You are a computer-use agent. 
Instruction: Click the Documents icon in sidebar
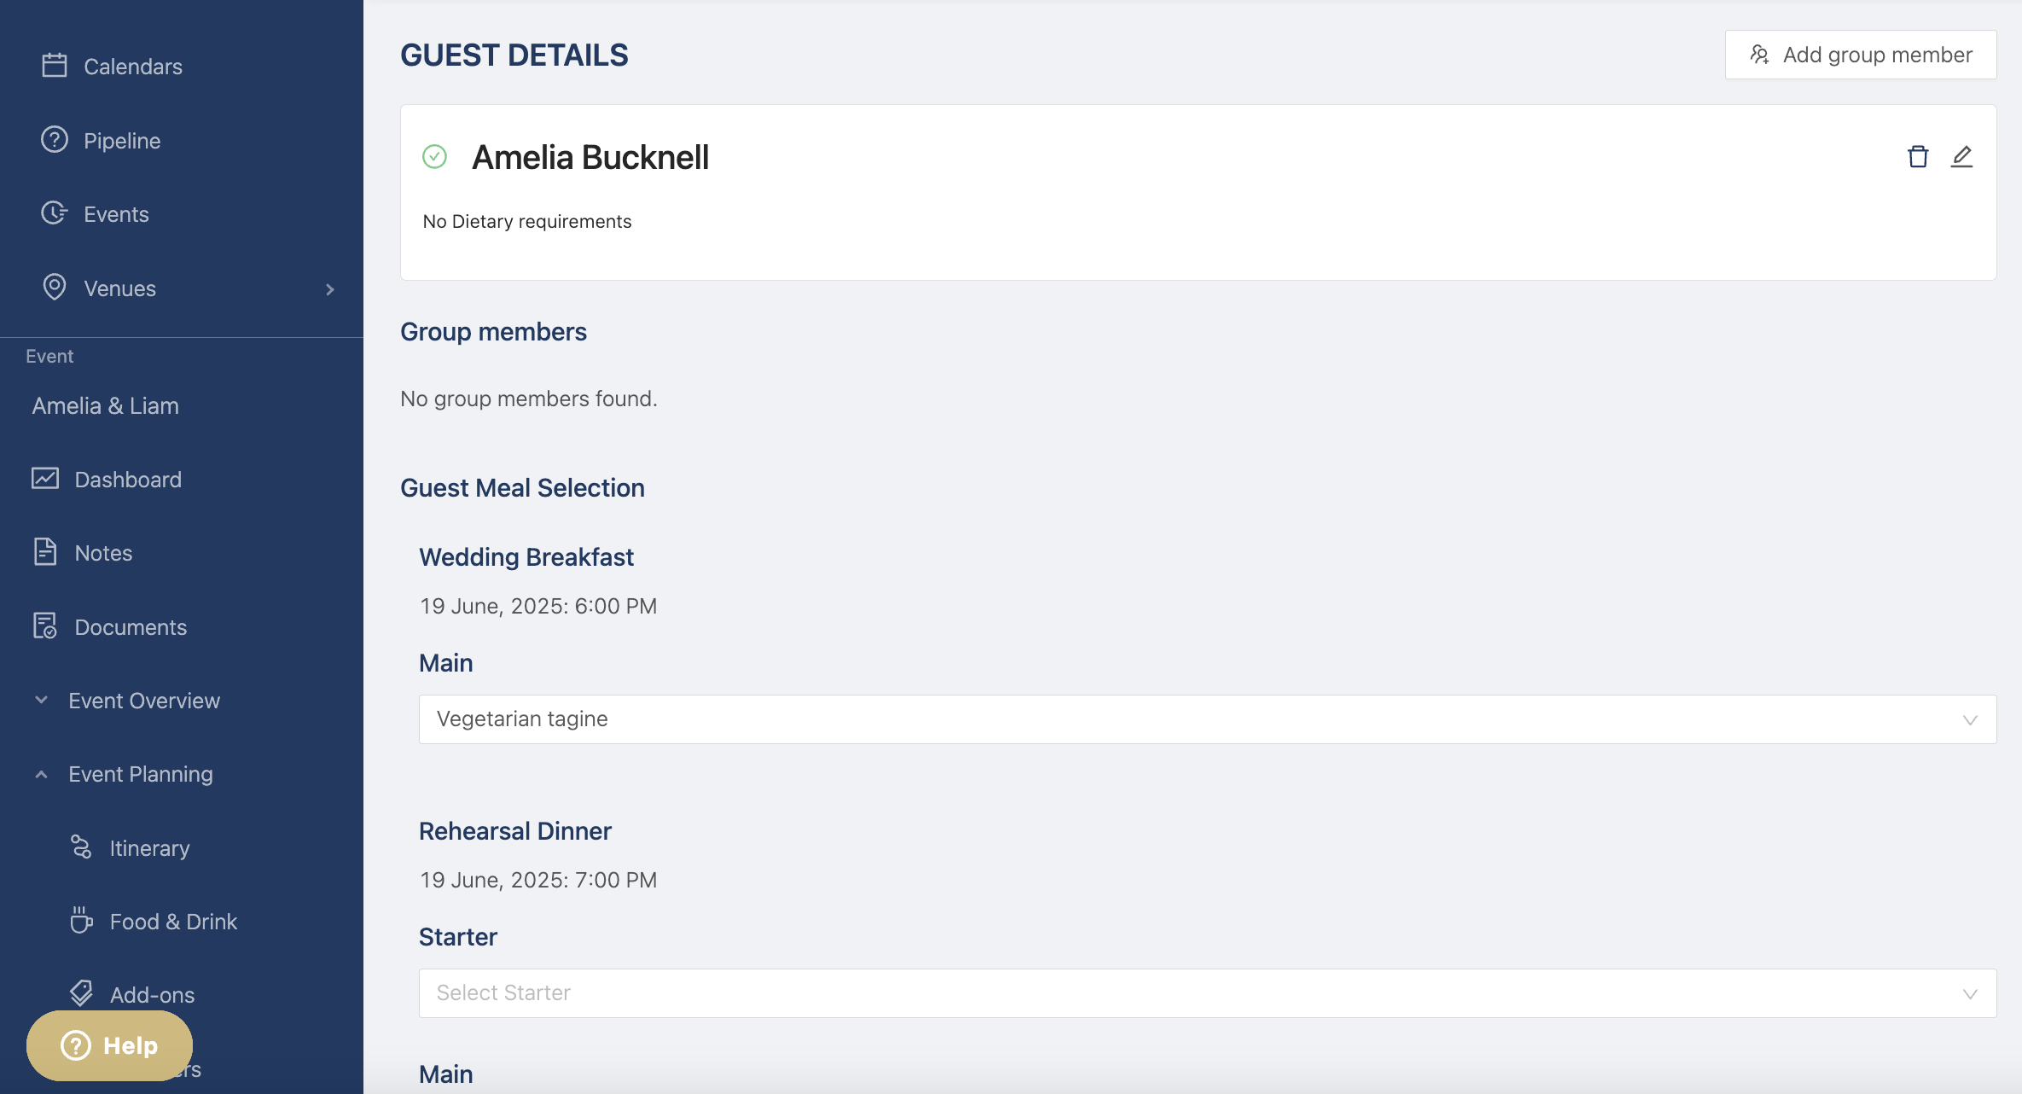[45, 626]
